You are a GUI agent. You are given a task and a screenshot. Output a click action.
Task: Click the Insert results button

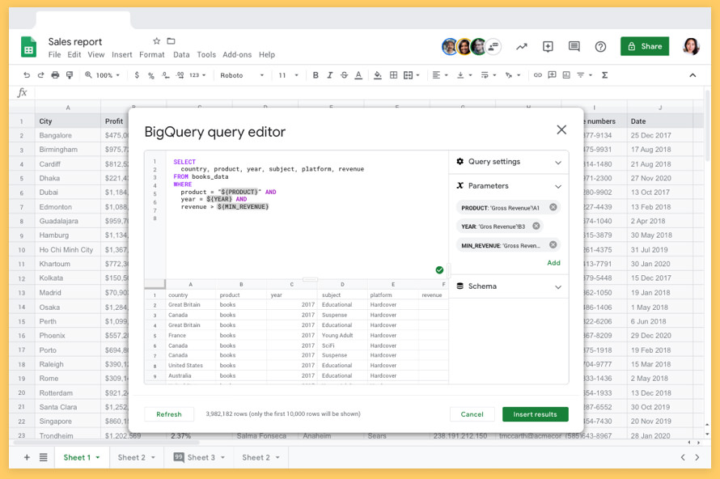coord(536,414)
